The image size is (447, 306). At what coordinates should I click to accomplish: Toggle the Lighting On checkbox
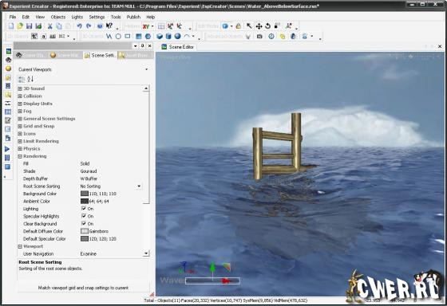84,209
